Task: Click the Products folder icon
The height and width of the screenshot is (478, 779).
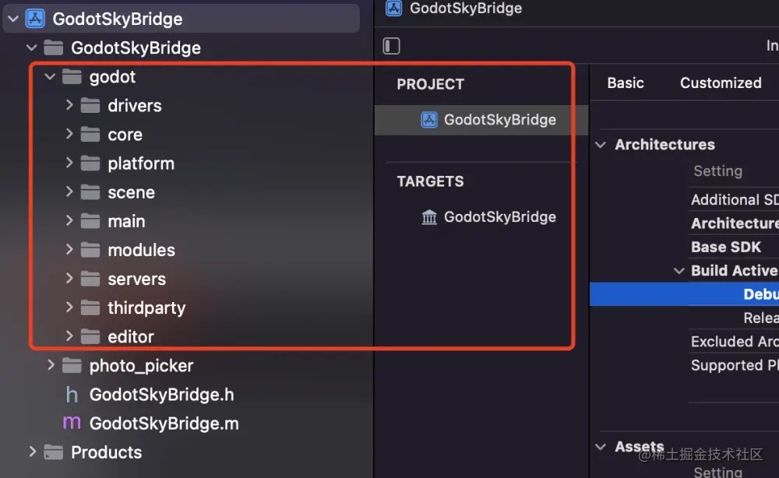Action: 54,452
